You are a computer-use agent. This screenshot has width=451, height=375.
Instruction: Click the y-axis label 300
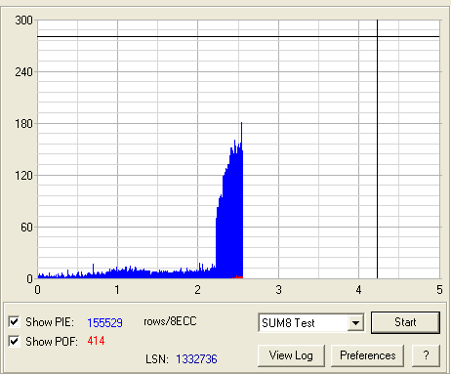click(x=23, y=21)
